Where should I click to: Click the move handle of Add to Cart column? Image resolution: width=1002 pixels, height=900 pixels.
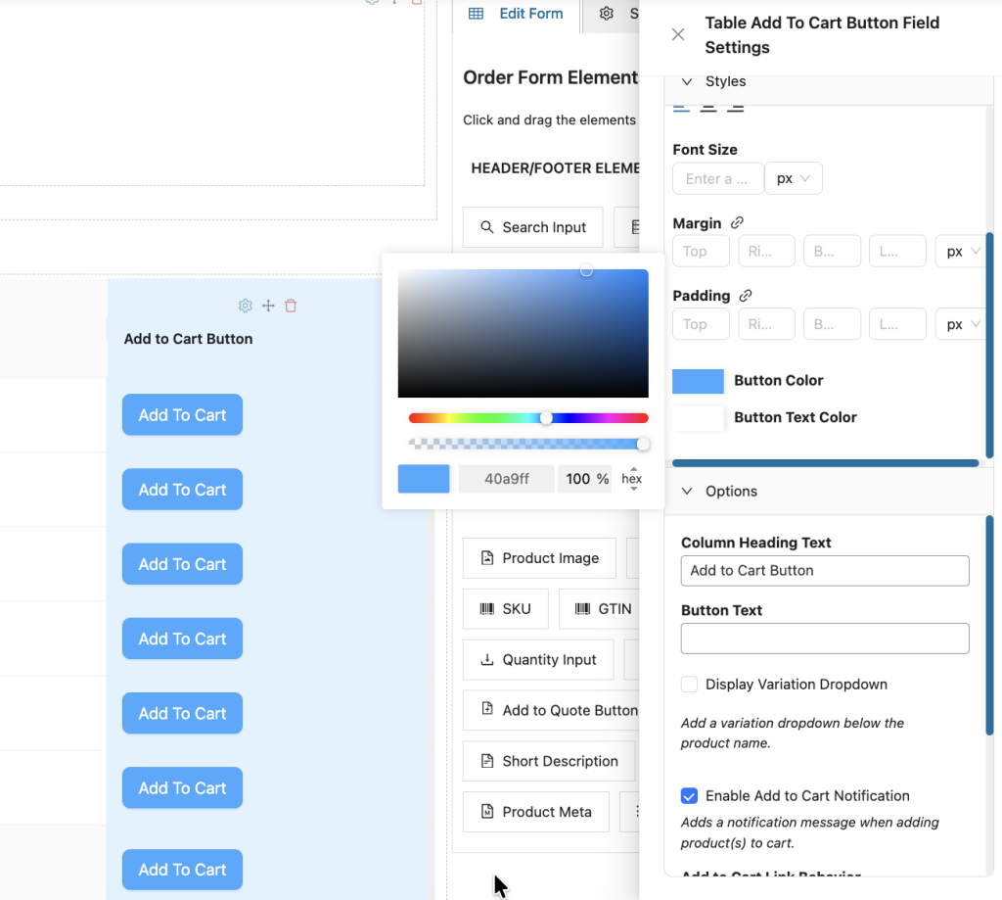coord(268,306)
